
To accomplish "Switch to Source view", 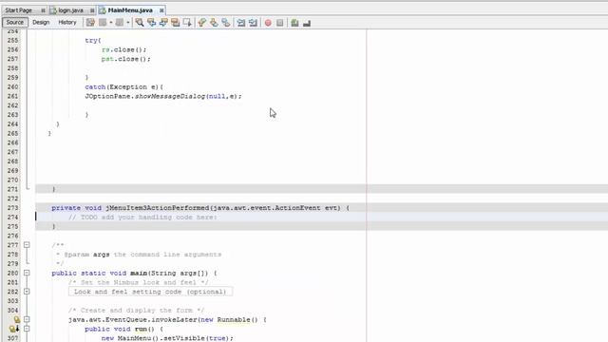I will point(15,22).
